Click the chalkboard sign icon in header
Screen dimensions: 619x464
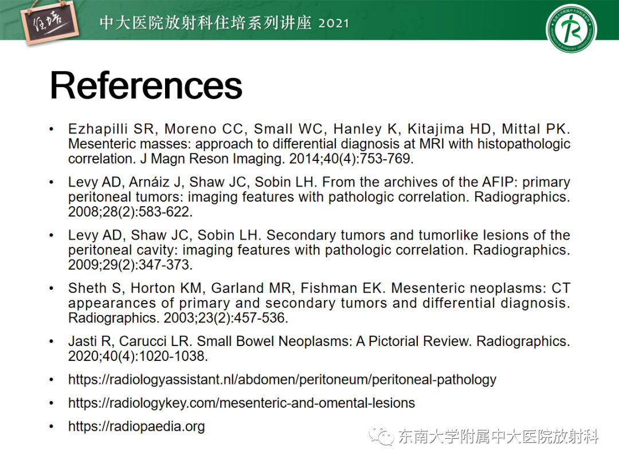point(50,23)
